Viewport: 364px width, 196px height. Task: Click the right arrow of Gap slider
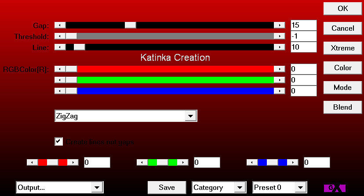pos(280,25)
